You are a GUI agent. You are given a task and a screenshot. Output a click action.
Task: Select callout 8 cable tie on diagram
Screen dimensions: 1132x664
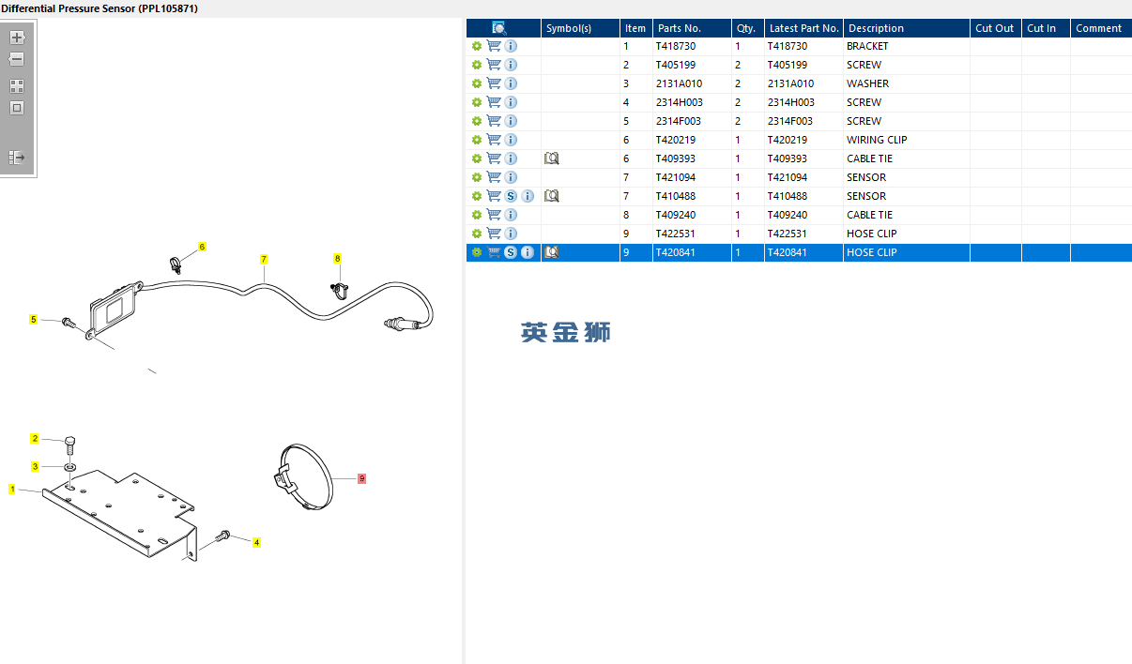coord(338,258)
